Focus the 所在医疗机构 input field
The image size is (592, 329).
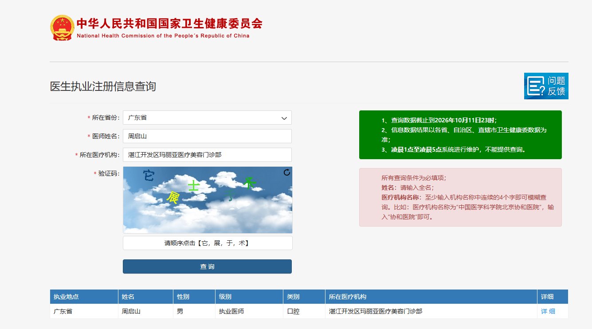[207, 155]
